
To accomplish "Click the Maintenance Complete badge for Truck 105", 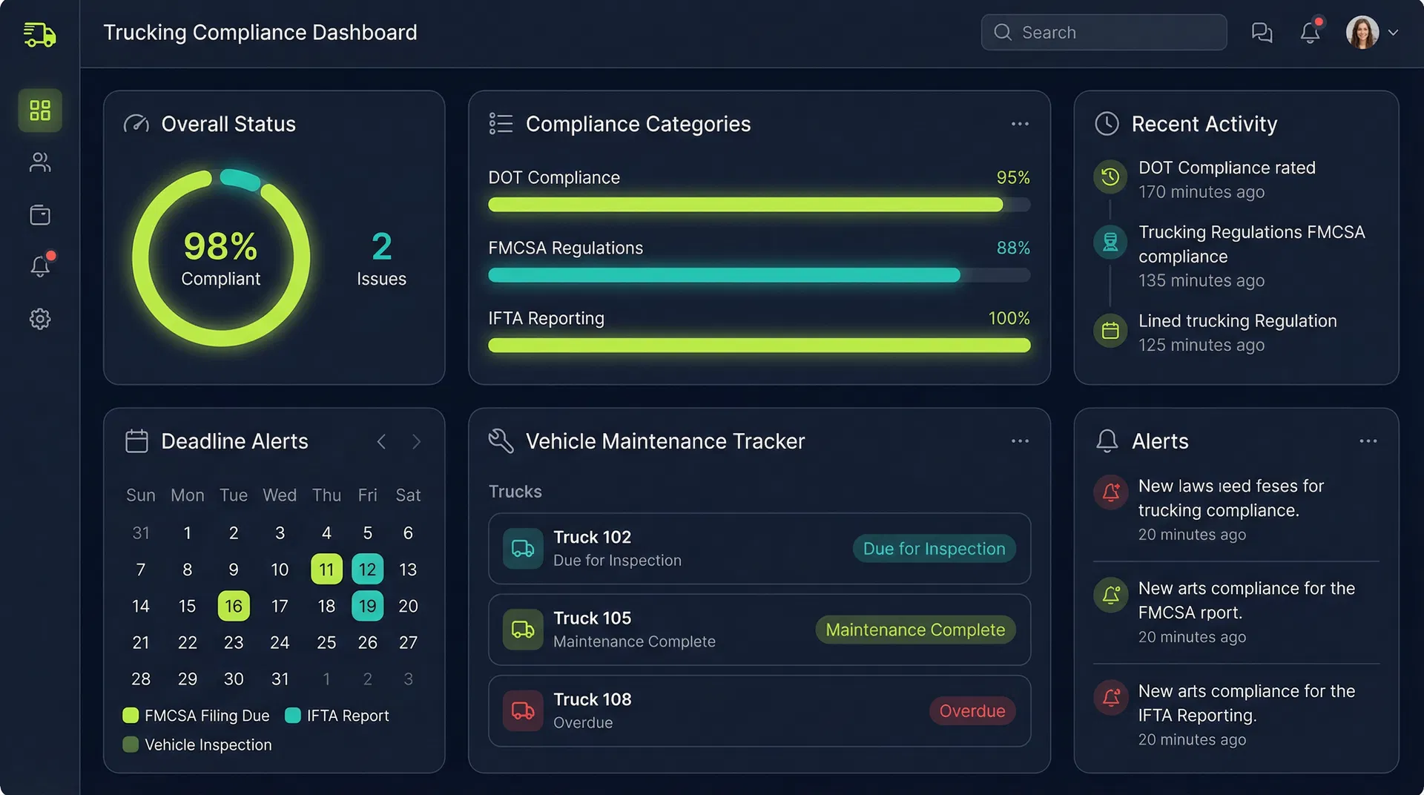I will click(x=915, y=630).
